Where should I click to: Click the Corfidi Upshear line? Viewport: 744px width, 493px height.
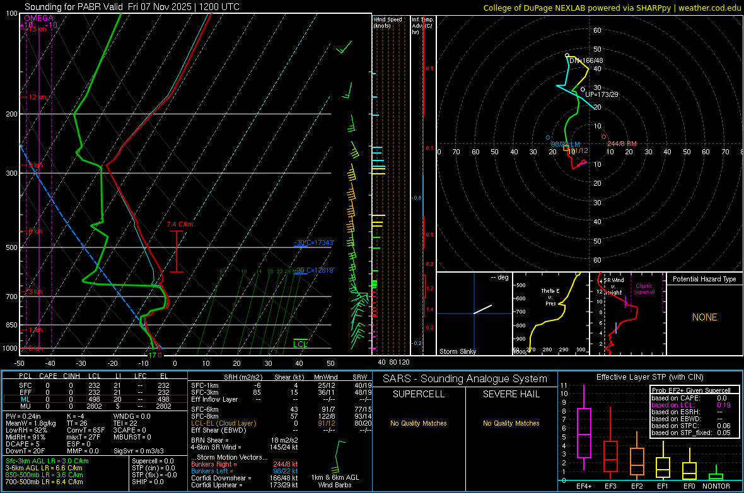click(x=245, y=485)
